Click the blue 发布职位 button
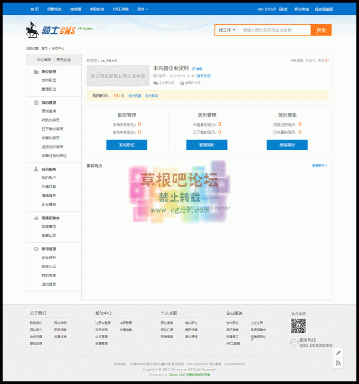 click(127, 145)
